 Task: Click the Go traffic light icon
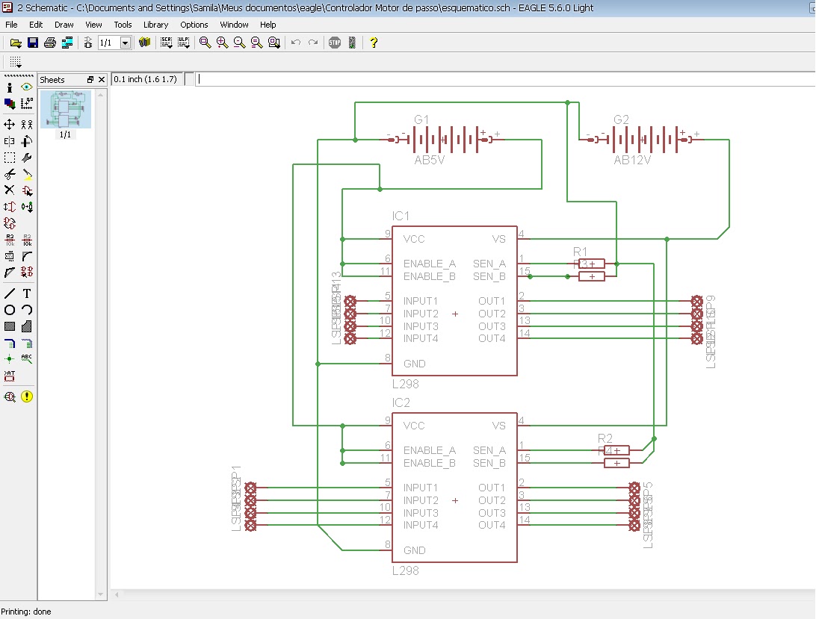(352, 43)
